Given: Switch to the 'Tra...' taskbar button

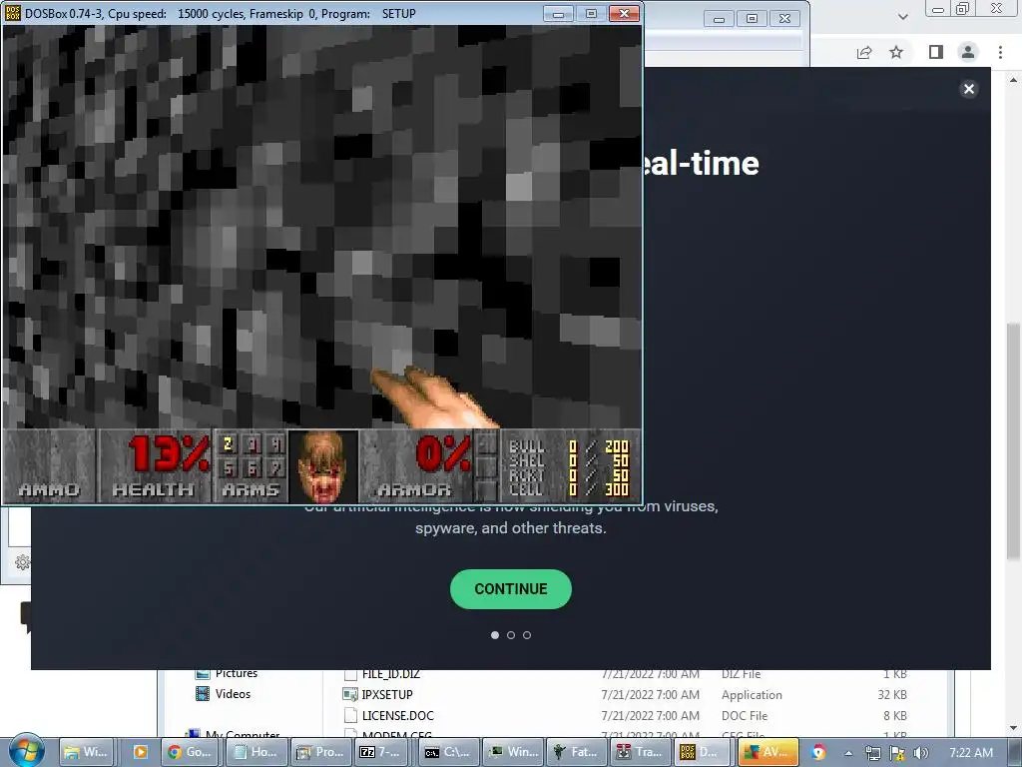Looking at the screenshot, I should coord(640,752).
